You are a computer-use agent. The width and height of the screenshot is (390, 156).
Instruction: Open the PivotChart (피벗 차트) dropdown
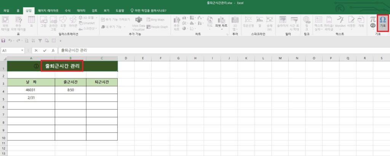(221, 29)
